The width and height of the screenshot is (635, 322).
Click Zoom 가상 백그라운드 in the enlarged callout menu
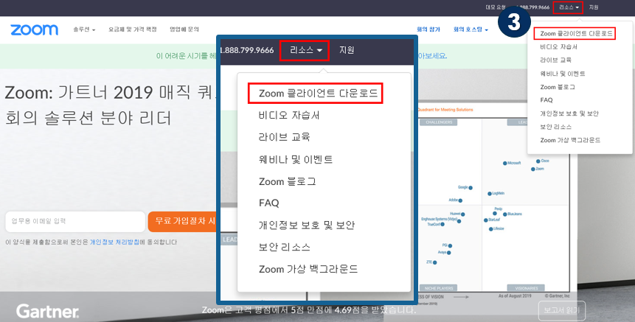coord(308,269)
